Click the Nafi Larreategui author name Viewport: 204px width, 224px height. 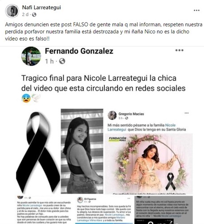(x=41, y=8)
